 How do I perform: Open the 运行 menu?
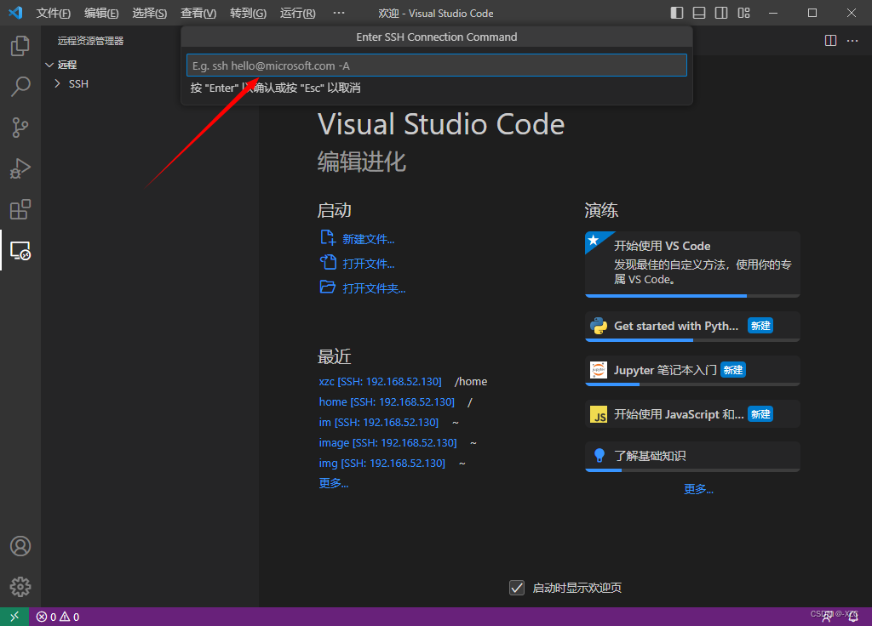(295, 13)
